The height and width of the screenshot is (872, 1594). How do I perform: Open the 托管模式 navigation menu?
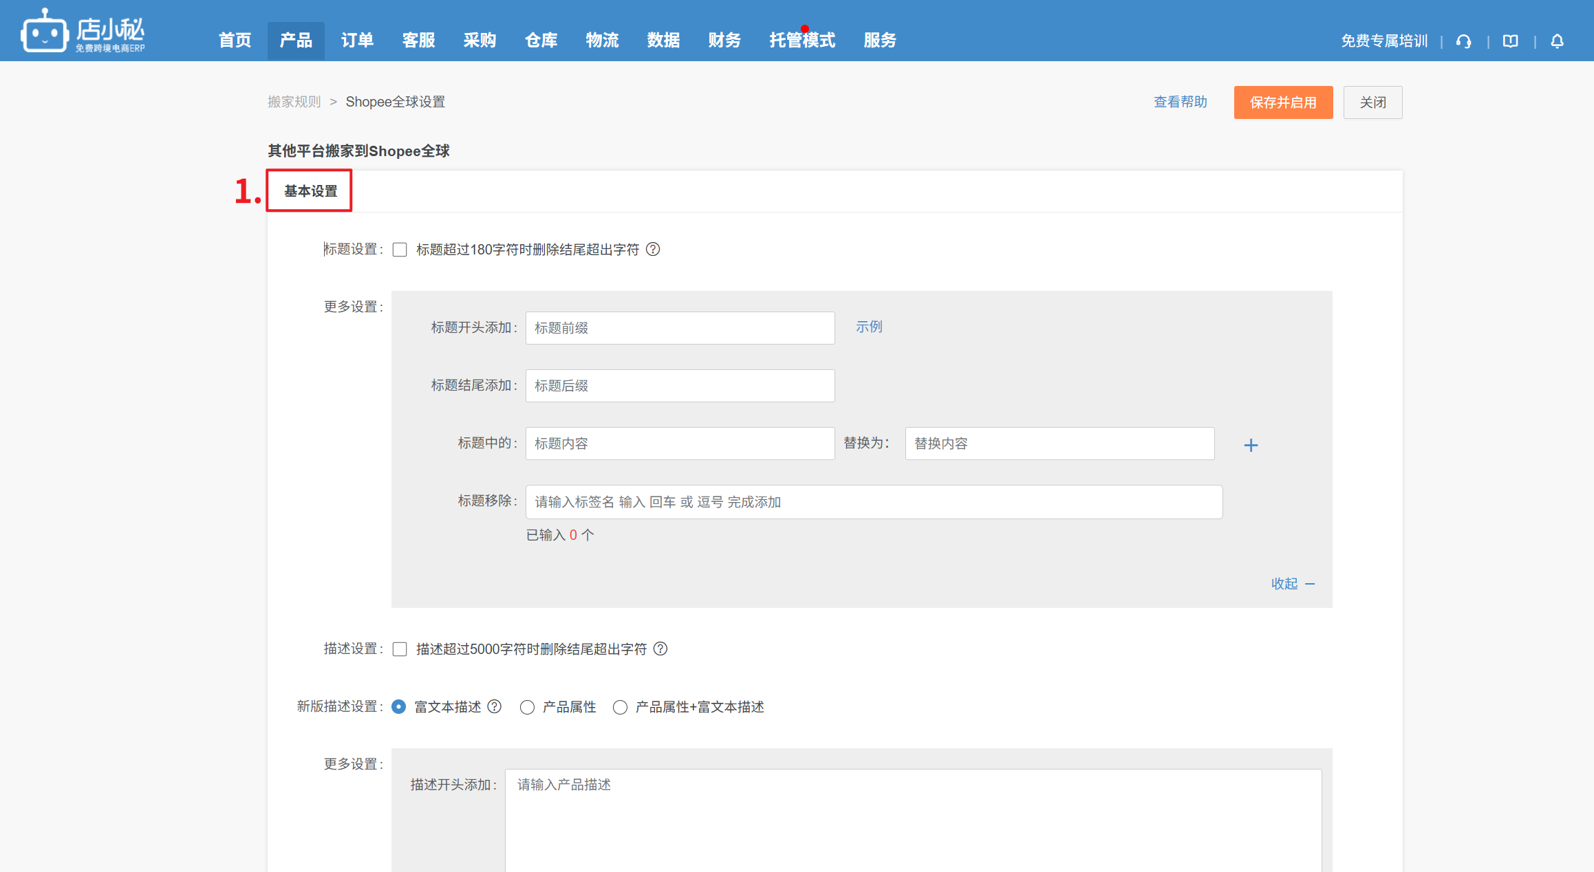(x=802, y=41)
